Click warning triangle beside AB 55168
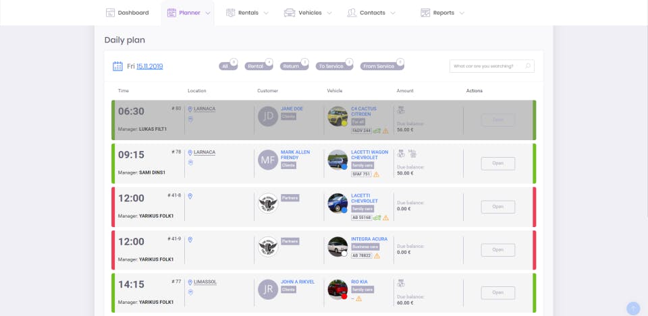Viewport: 648px width, 316px height. 385,218
